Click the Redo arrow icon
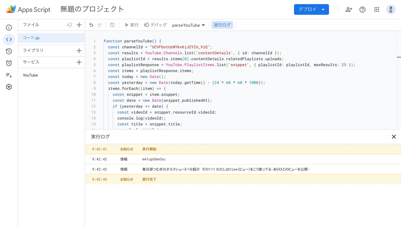 point(100,25)
